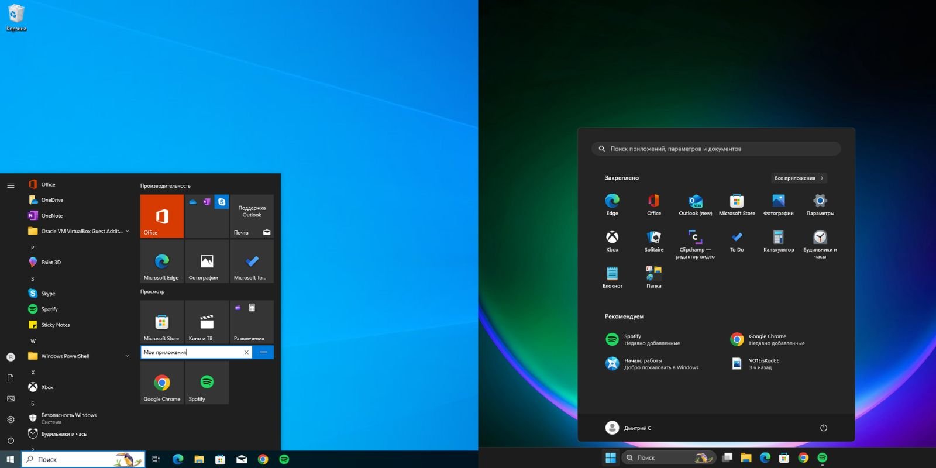
Task: Open the Google Chrome tile
Action: 162,383
